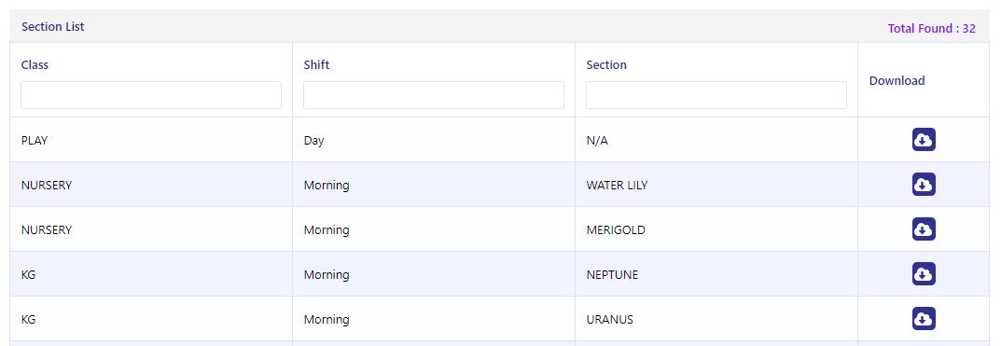The width and height of the screenshot is (1001, 346).
Task: Focus the Section filter input field
Action: (716, 95)
